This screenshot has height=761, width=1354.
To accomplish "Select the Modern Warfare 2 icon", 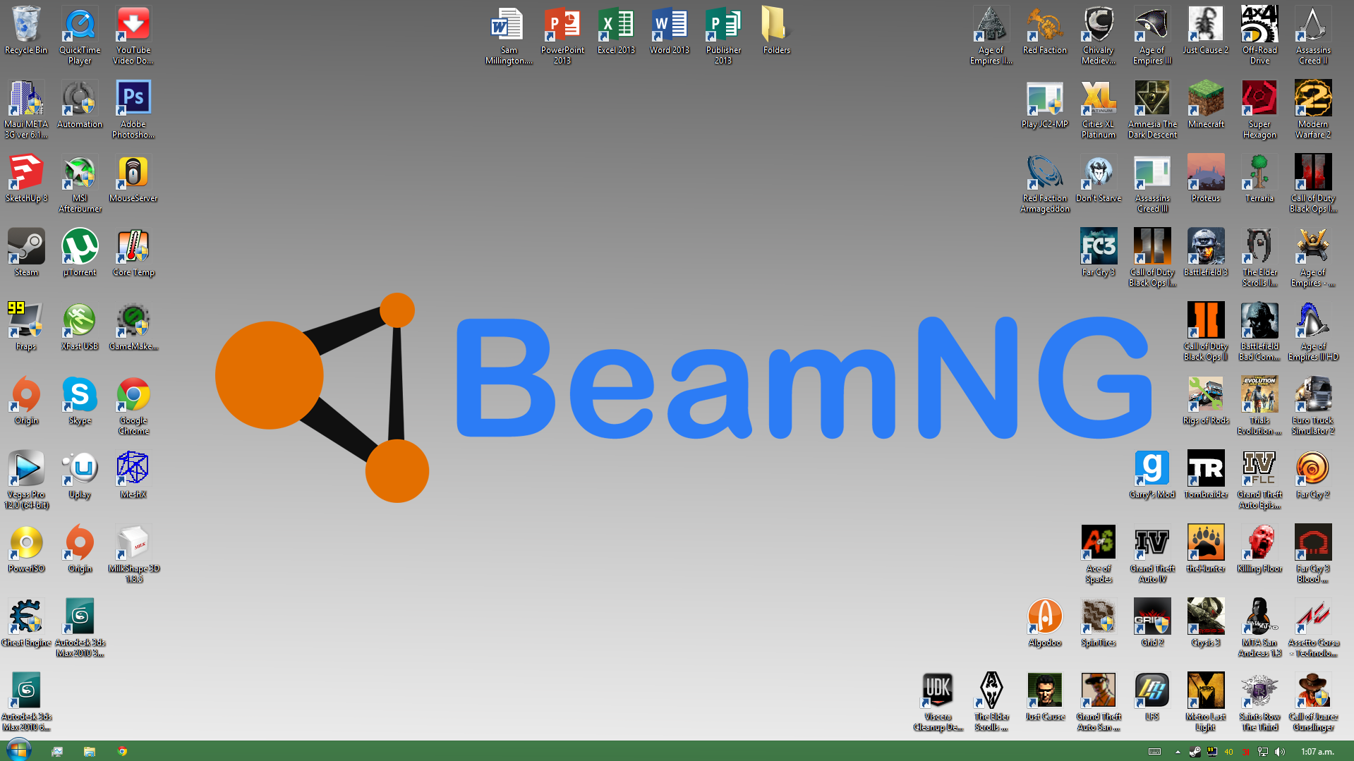I will click(1313, 109).
